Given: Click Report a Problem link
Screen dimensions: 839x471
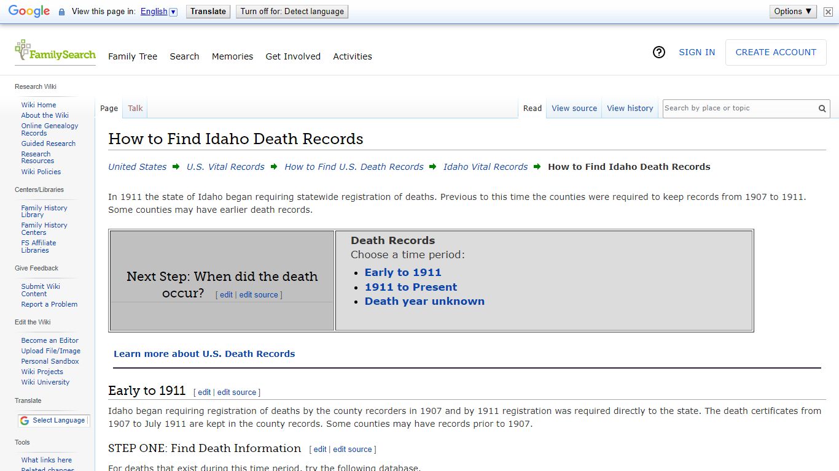Looking at the screenshot, I should coord(49,304).
